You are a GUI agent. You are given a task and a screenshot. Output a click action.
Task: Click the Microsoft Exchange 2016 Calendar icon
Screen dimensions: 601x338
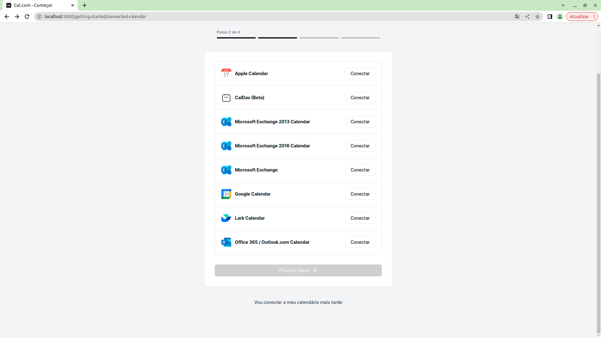(226, 146)
